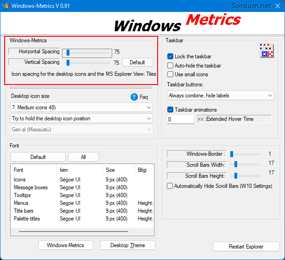
Task: Click the app logo in title bar
Action: (6, 6)
